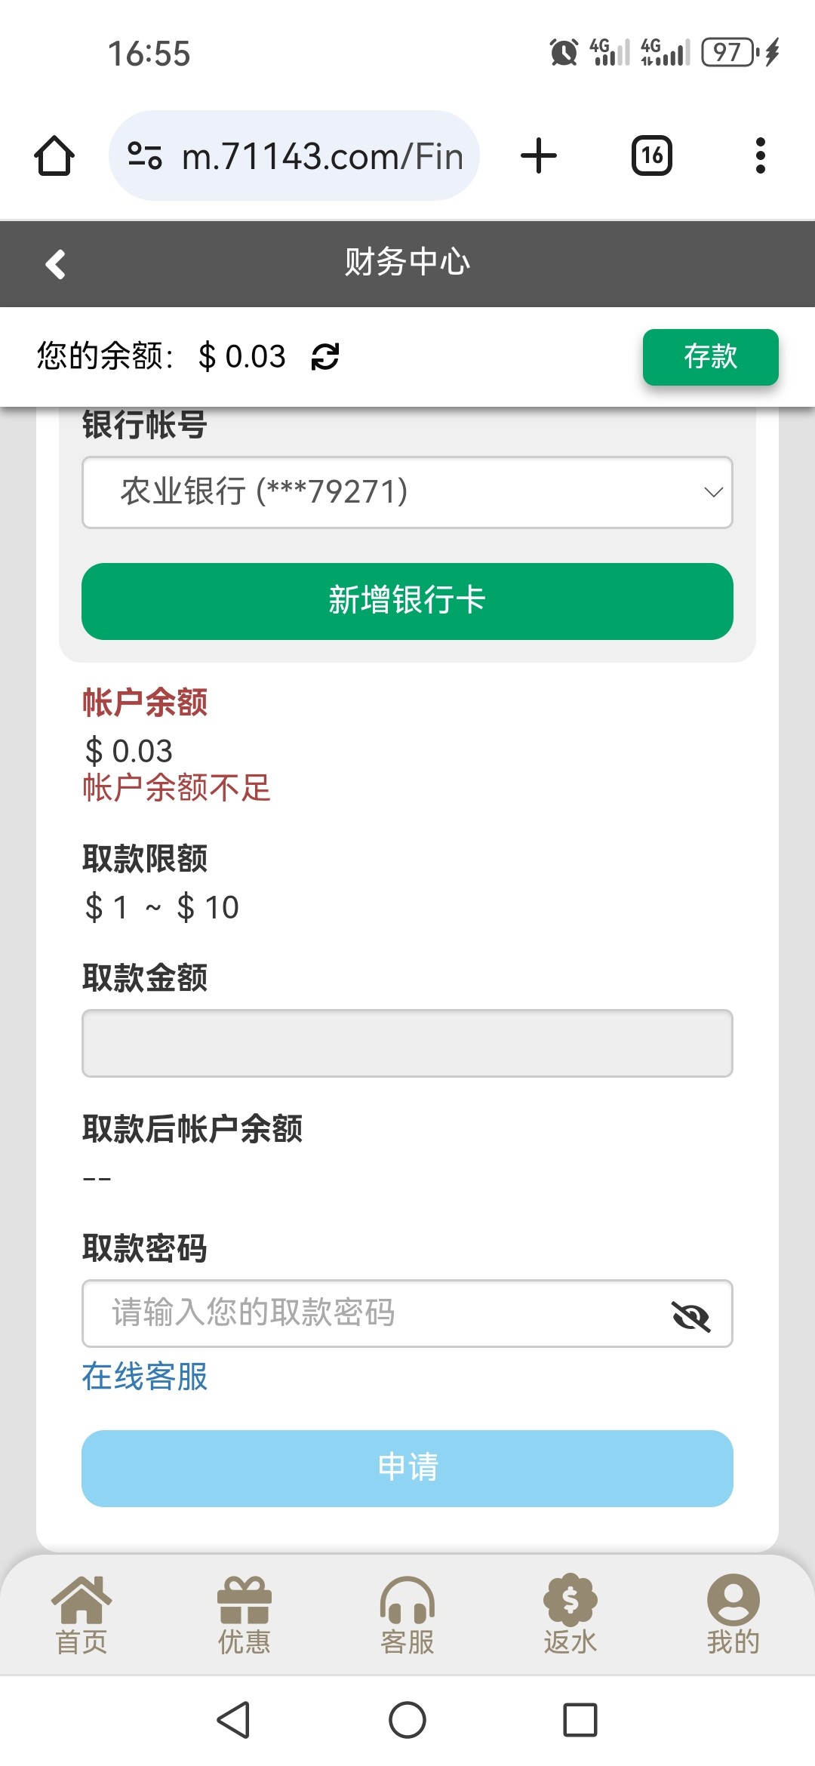Show the withdrawal password
The image size is (815, 1766).
[690, 1316]
